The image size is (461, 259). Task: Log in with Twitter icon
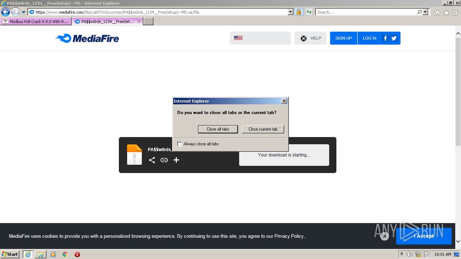pos(394,38)
